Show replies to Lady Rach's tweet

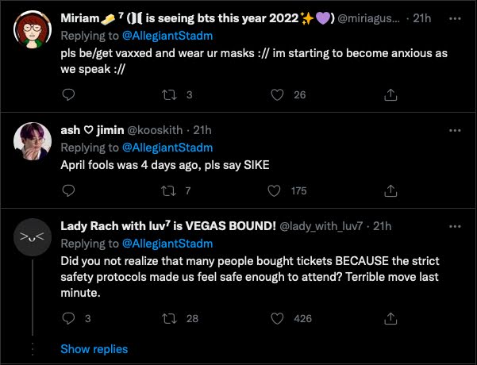coord(94,349)
